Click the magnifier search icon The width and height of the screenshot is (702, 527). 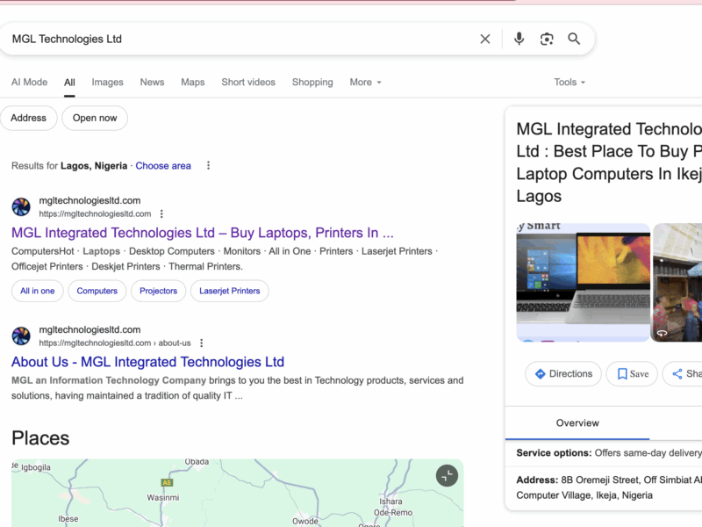coord(574,39)
